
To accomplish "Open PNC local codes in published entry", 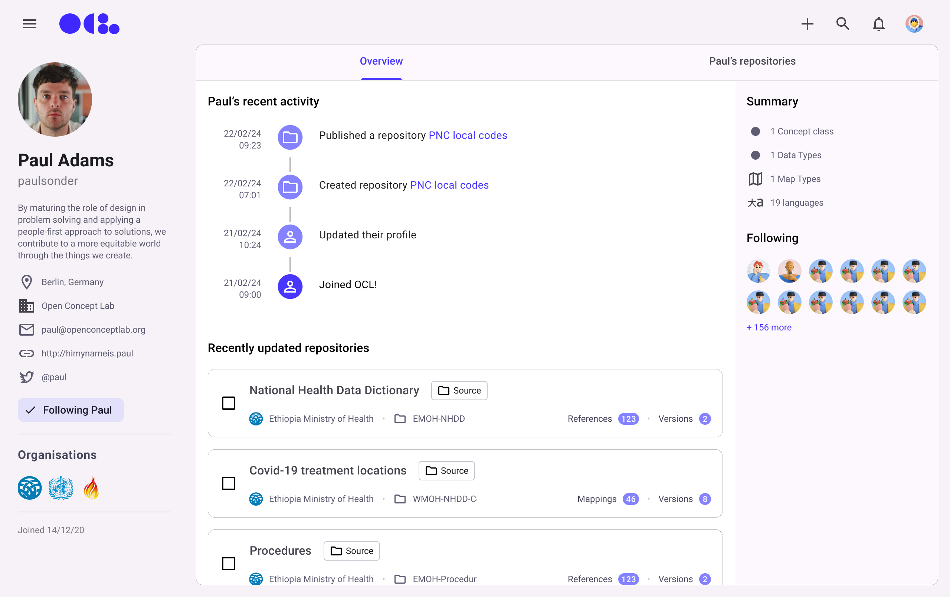I will pyautogui.click(x=468, y=136).
